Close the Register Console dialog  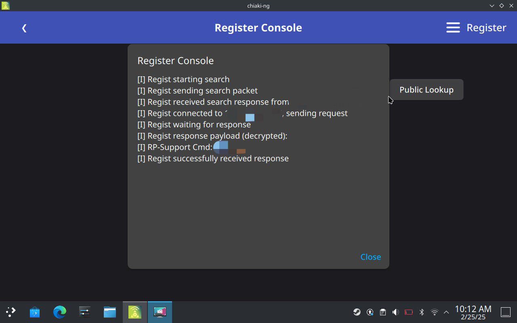tap(370, 257)
